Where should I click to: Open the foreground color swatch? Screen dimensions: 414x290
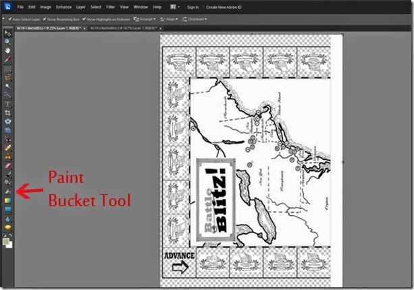tap(6, 241)
